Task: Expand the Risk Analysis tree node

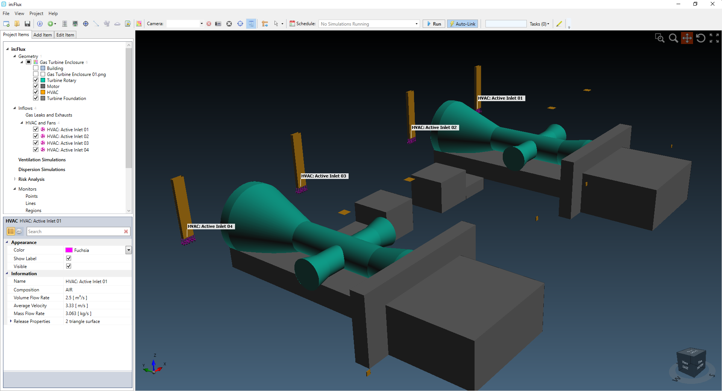Action: (x=15, y=179)
